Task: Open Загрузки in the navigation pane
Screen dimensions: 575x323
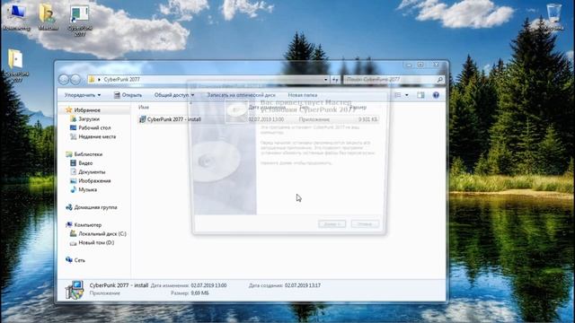Action: [x=89, y=118]
